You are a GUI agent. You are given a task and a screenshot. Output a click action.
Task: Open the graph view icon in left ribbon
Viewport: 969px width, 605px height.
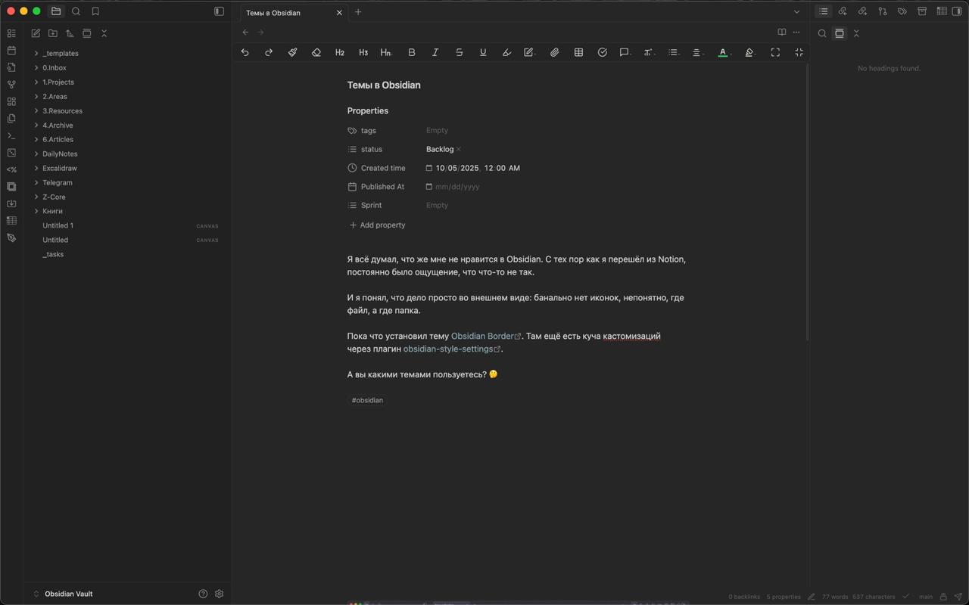click(x=11, y=84)
